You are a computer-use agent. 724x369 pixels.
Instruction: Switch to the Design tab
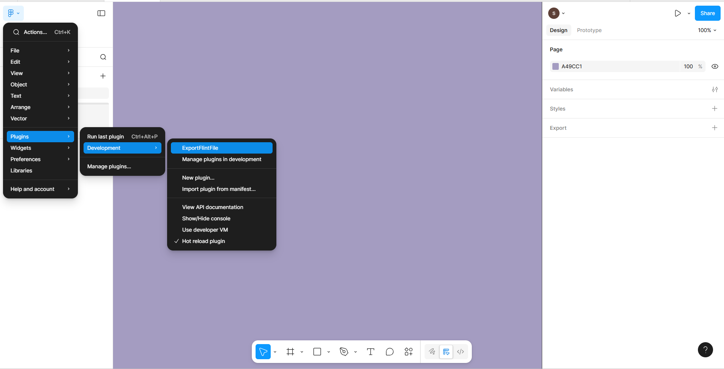(x=558, y=30)
